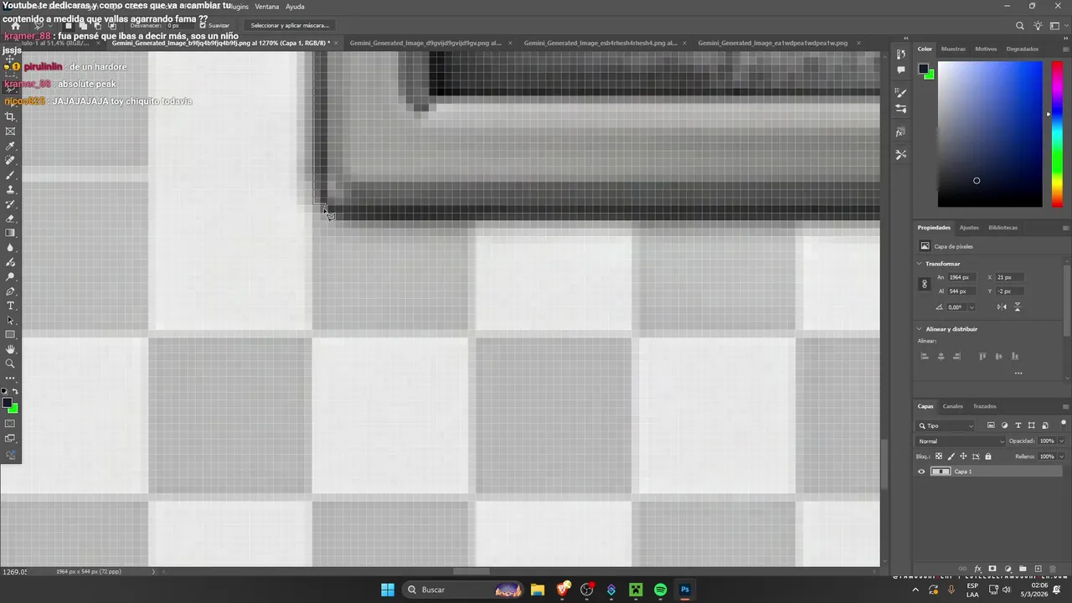
Task: Open the Ventana menu
Action: click(266, 7)
